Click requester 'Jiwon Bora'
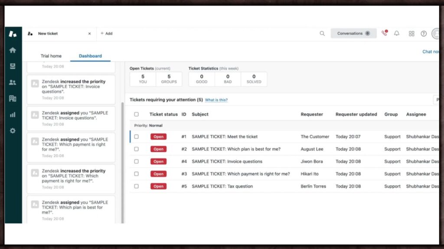Viewport: 444px width, 249px height. (x=311, y=162)
